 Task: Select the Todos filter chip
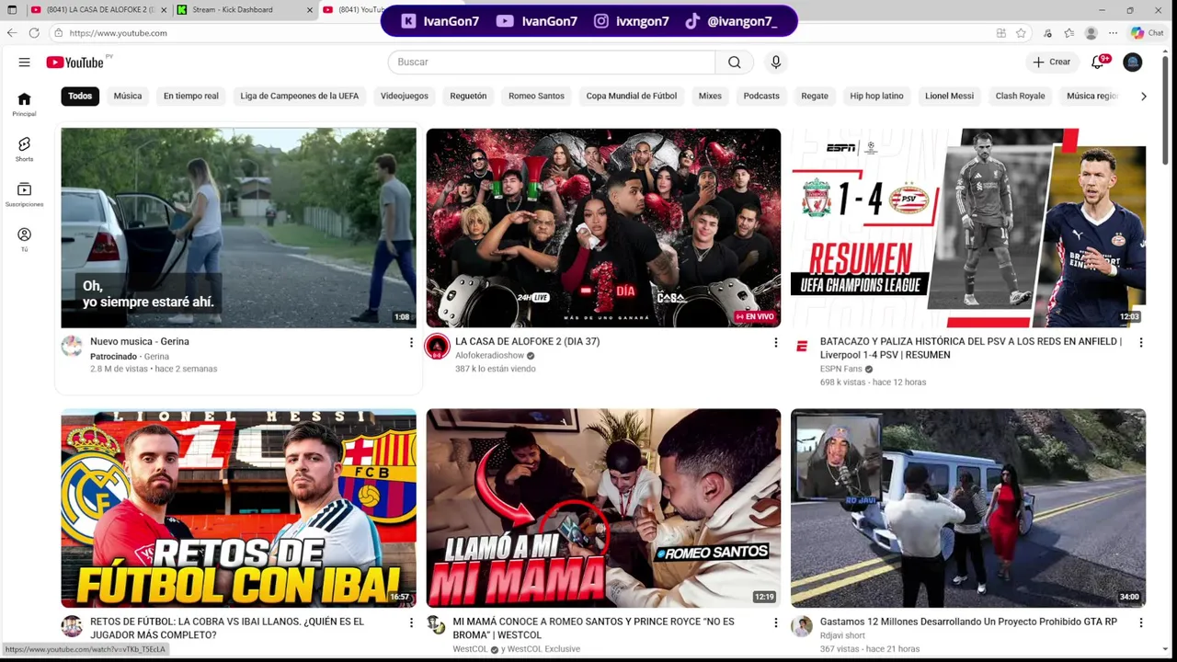click(x=80, y=96)
